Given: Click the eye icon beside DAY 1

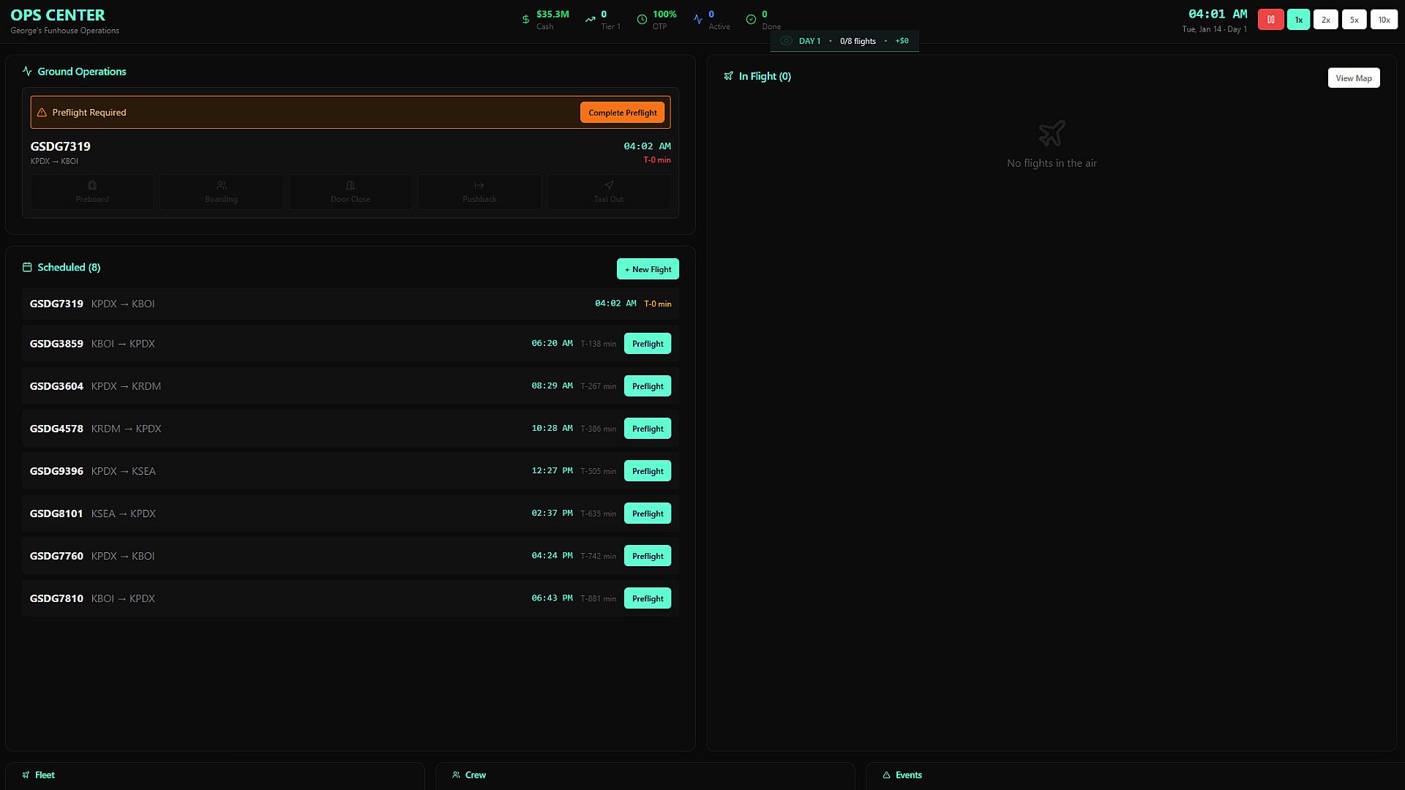Looking at the screenshot, I should tap(786, 41).
